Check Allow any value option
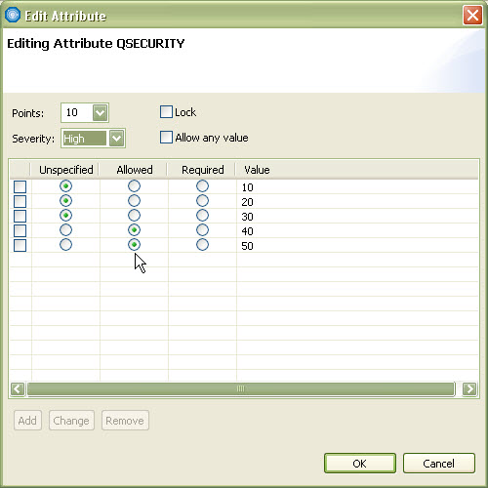This screenshot has width=488, height=488. tap(166, 138)
